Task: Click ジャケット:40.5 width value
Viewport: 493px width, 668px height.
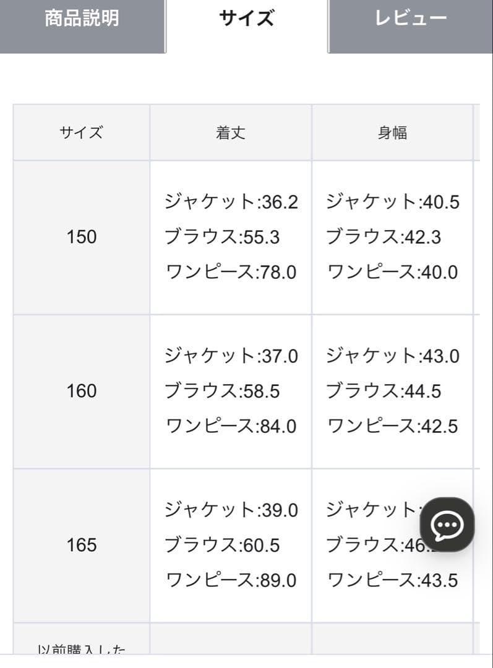Action: point(392,202)
